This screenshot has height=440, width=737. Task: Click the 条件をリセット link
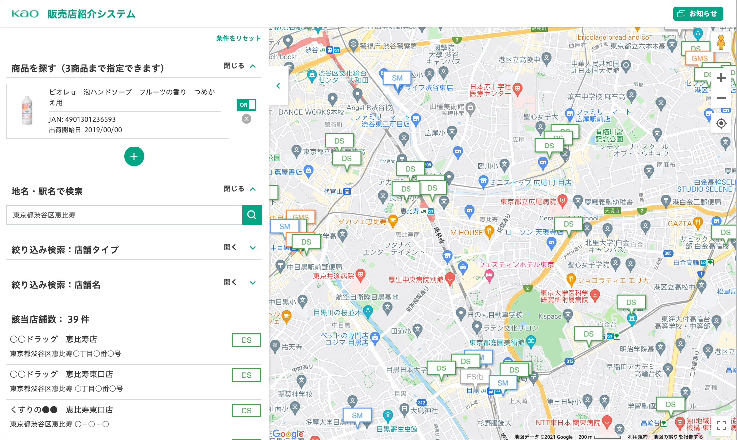239,38
